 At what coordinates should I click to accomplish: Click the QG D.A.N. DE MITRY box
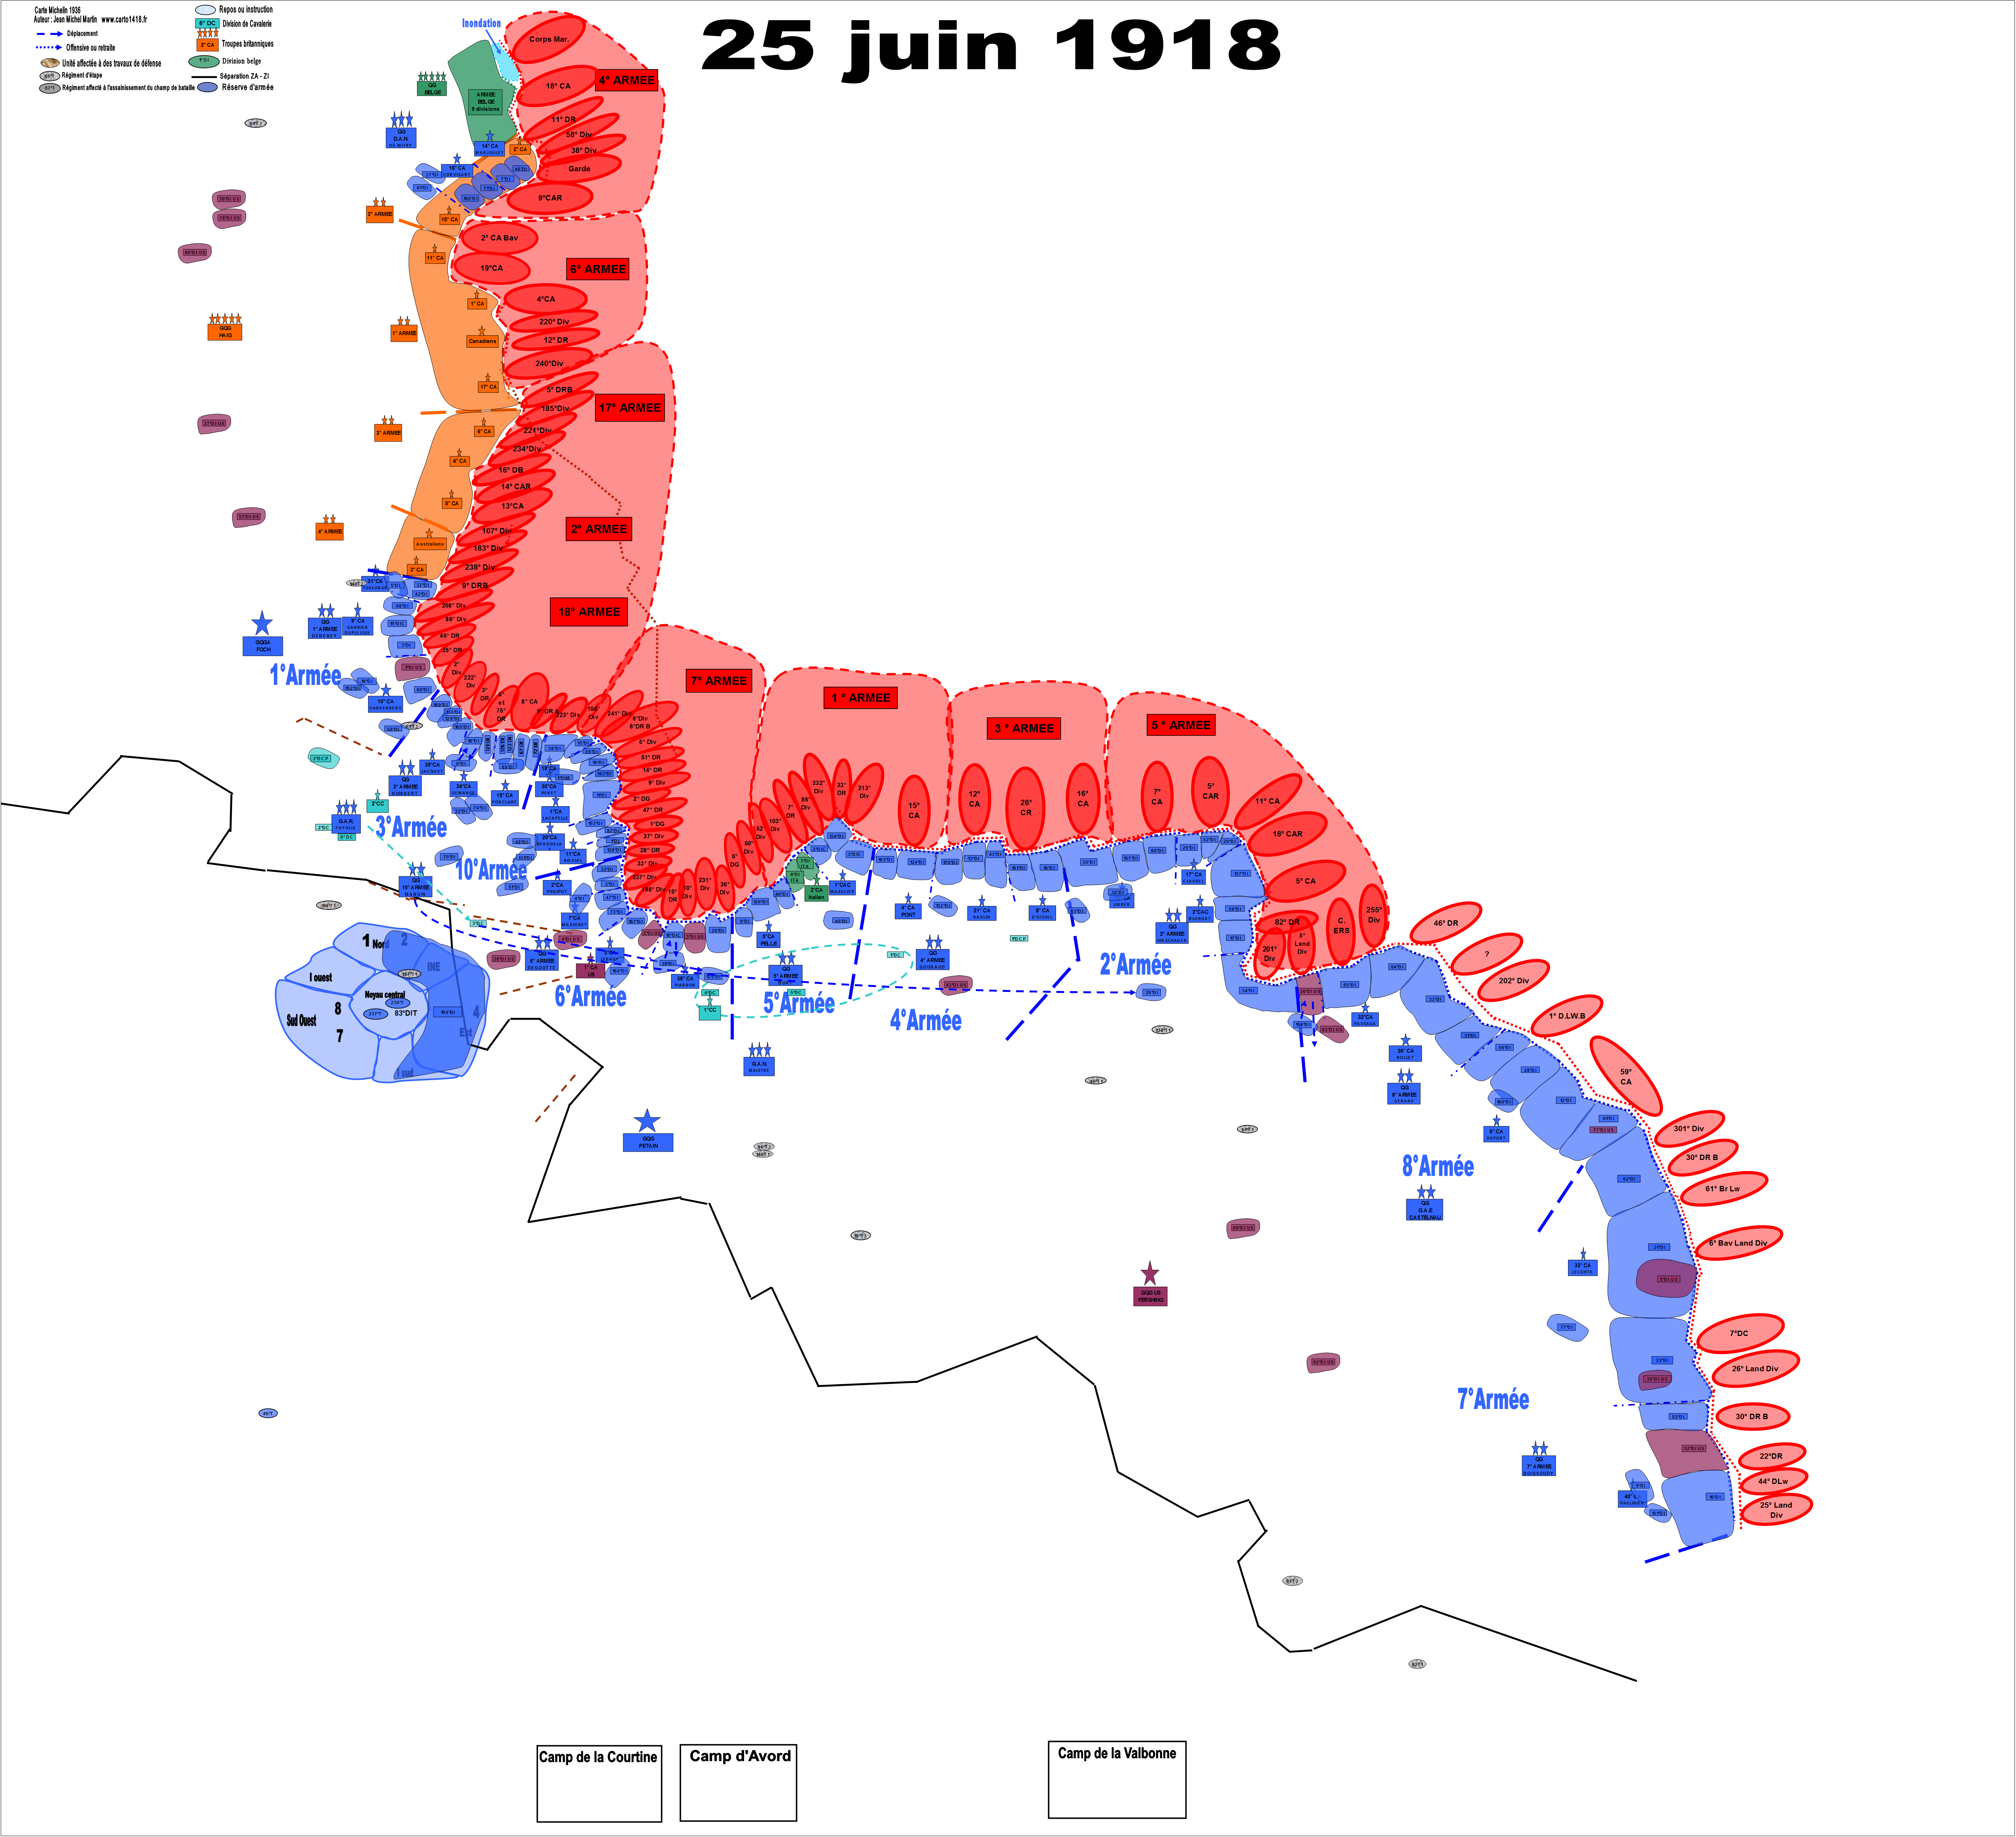[x=401, y=139]
